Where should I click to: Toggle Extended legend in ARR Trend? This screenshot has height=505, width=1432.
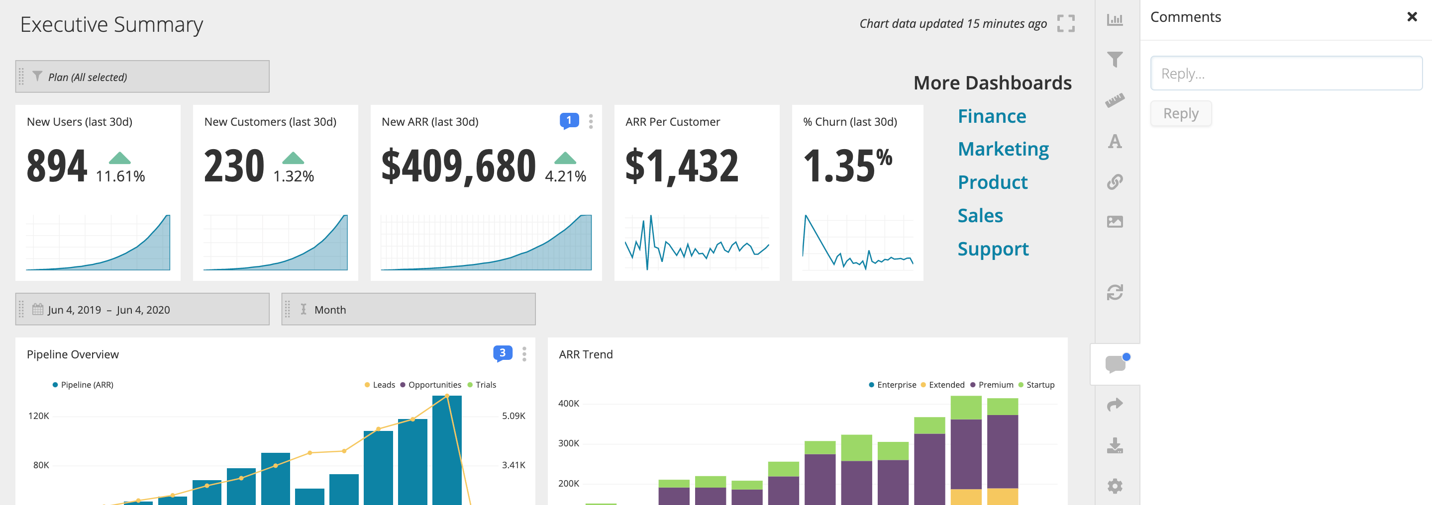pos(943,384)
